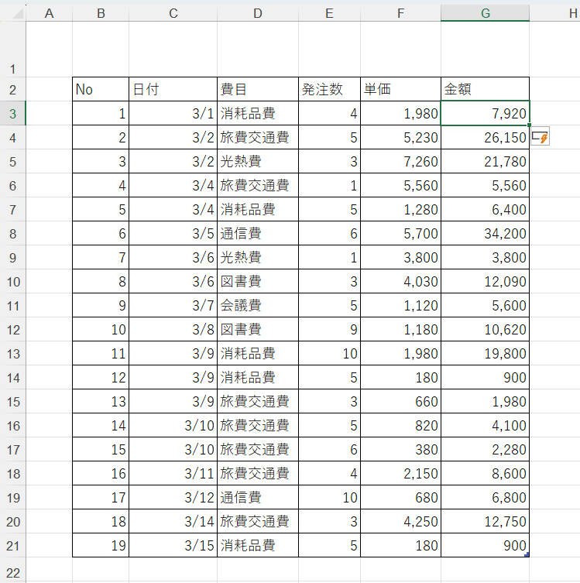
Task: Select the row 12 header
Action: click(x=12, y=330)
